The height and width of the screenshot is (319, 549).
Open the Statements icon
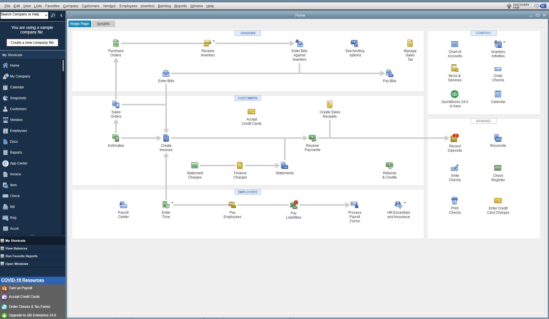(284, 165)
